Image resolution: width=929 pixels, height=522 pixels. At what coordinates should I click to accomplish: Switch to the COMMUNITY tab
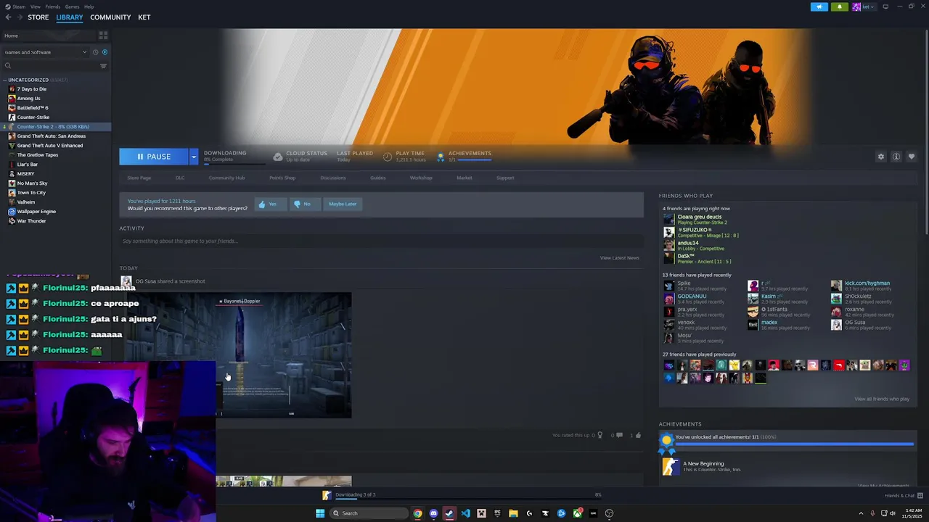click(110, 17)
